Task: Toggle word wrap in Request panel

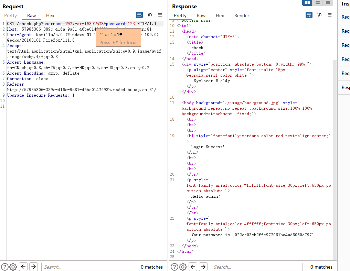Action: [x=139, y=15]
